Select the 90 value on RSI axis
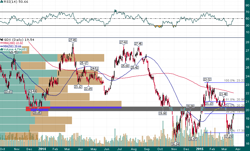Screen dimensions: 250x151 coord(247,5)
